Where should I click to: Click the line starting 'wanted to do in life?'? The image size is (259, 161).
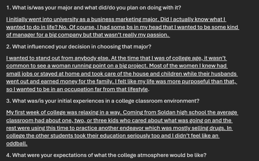click(123, 27)
